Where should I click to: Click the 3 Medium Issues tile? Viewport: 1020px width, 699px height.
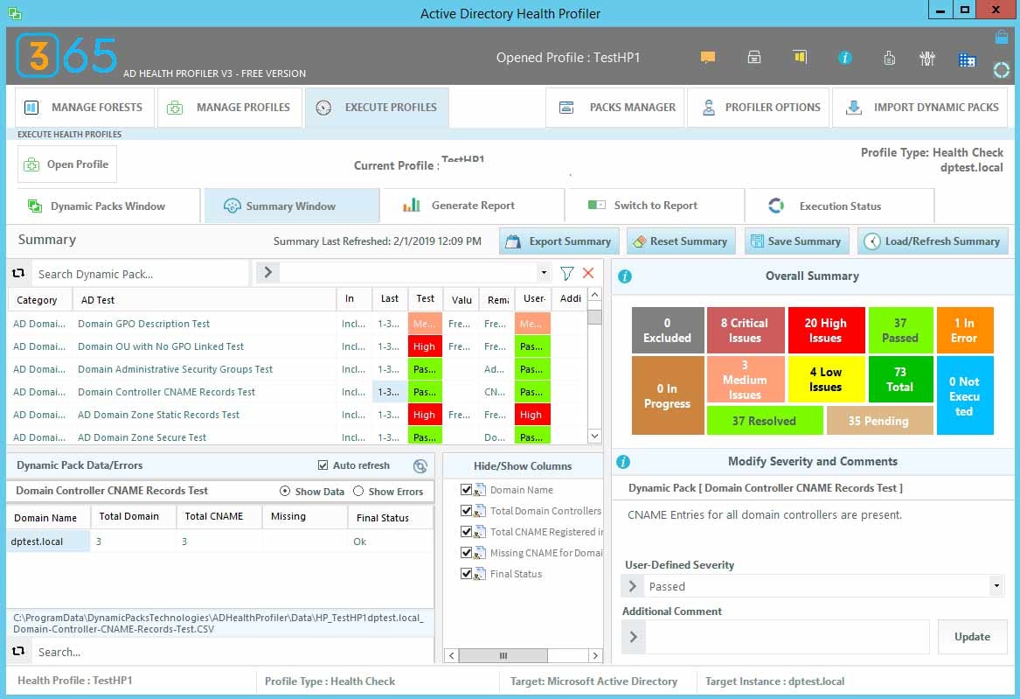(x=745, y=379)
